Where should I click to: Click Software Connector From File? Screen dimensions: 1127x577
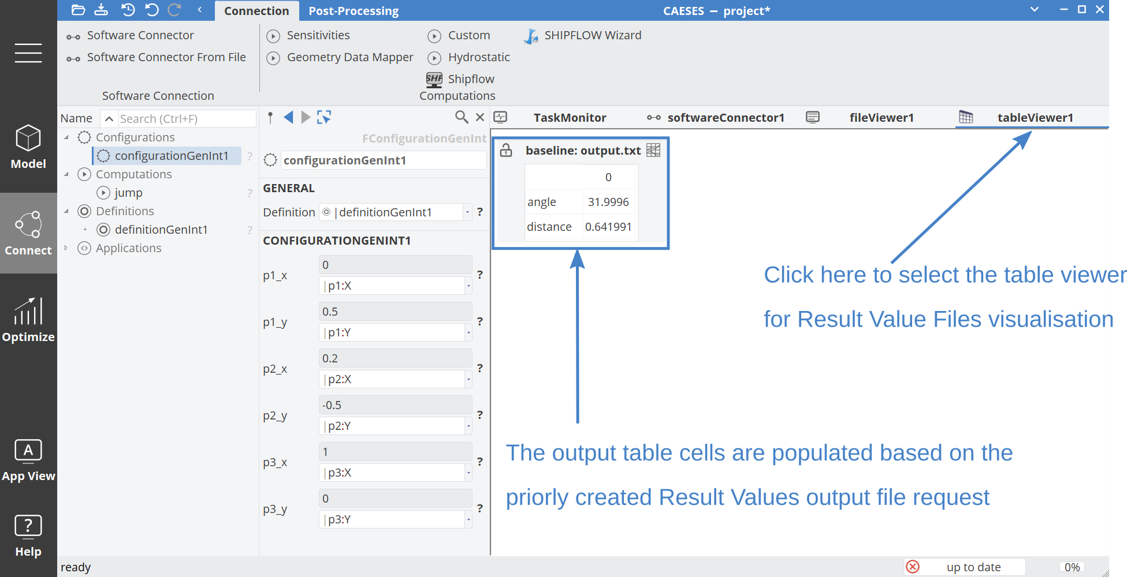(156, 58)
